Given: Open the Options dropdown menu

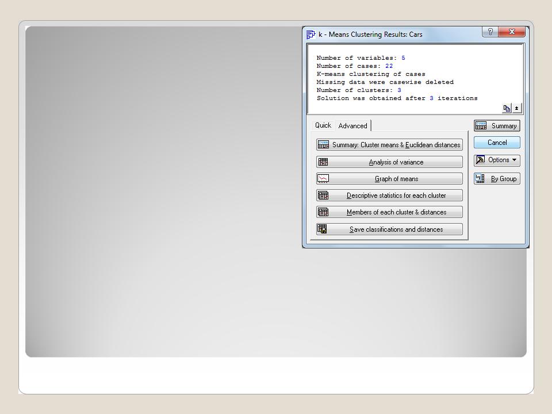Looking at the screenshot, I should 497,160.
